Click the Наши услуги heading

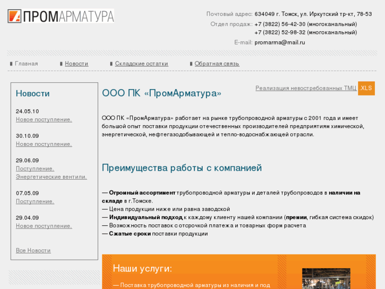click(142, 268)
